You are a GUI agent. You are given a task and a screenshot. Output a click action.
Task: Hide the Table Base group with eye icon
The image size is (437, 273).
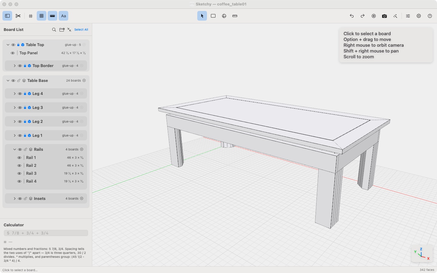[13, 80]
